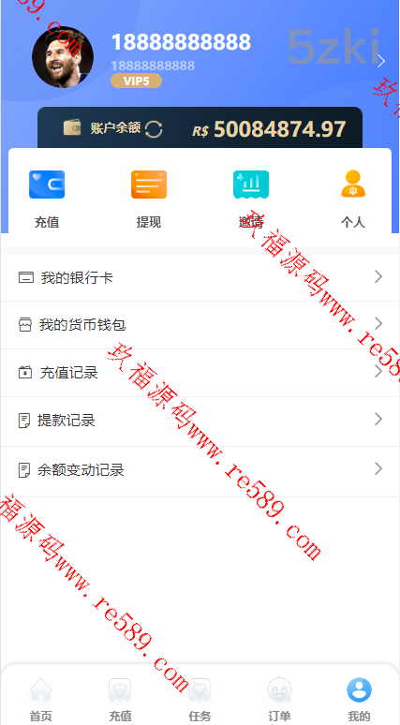Refresh the account balance with circular arrows
This screenshot has width=400, height=725.
point(154,129)
